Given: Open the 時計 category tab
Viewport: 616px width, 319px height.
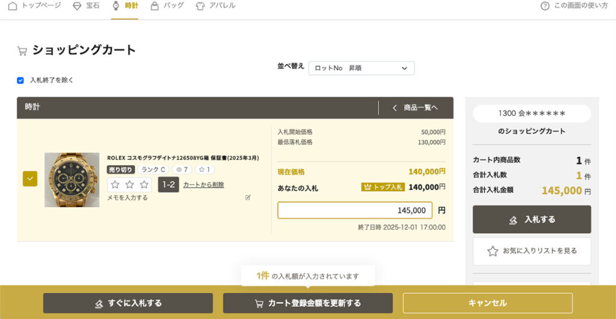Looking at the screenshot, I should 125,6.
